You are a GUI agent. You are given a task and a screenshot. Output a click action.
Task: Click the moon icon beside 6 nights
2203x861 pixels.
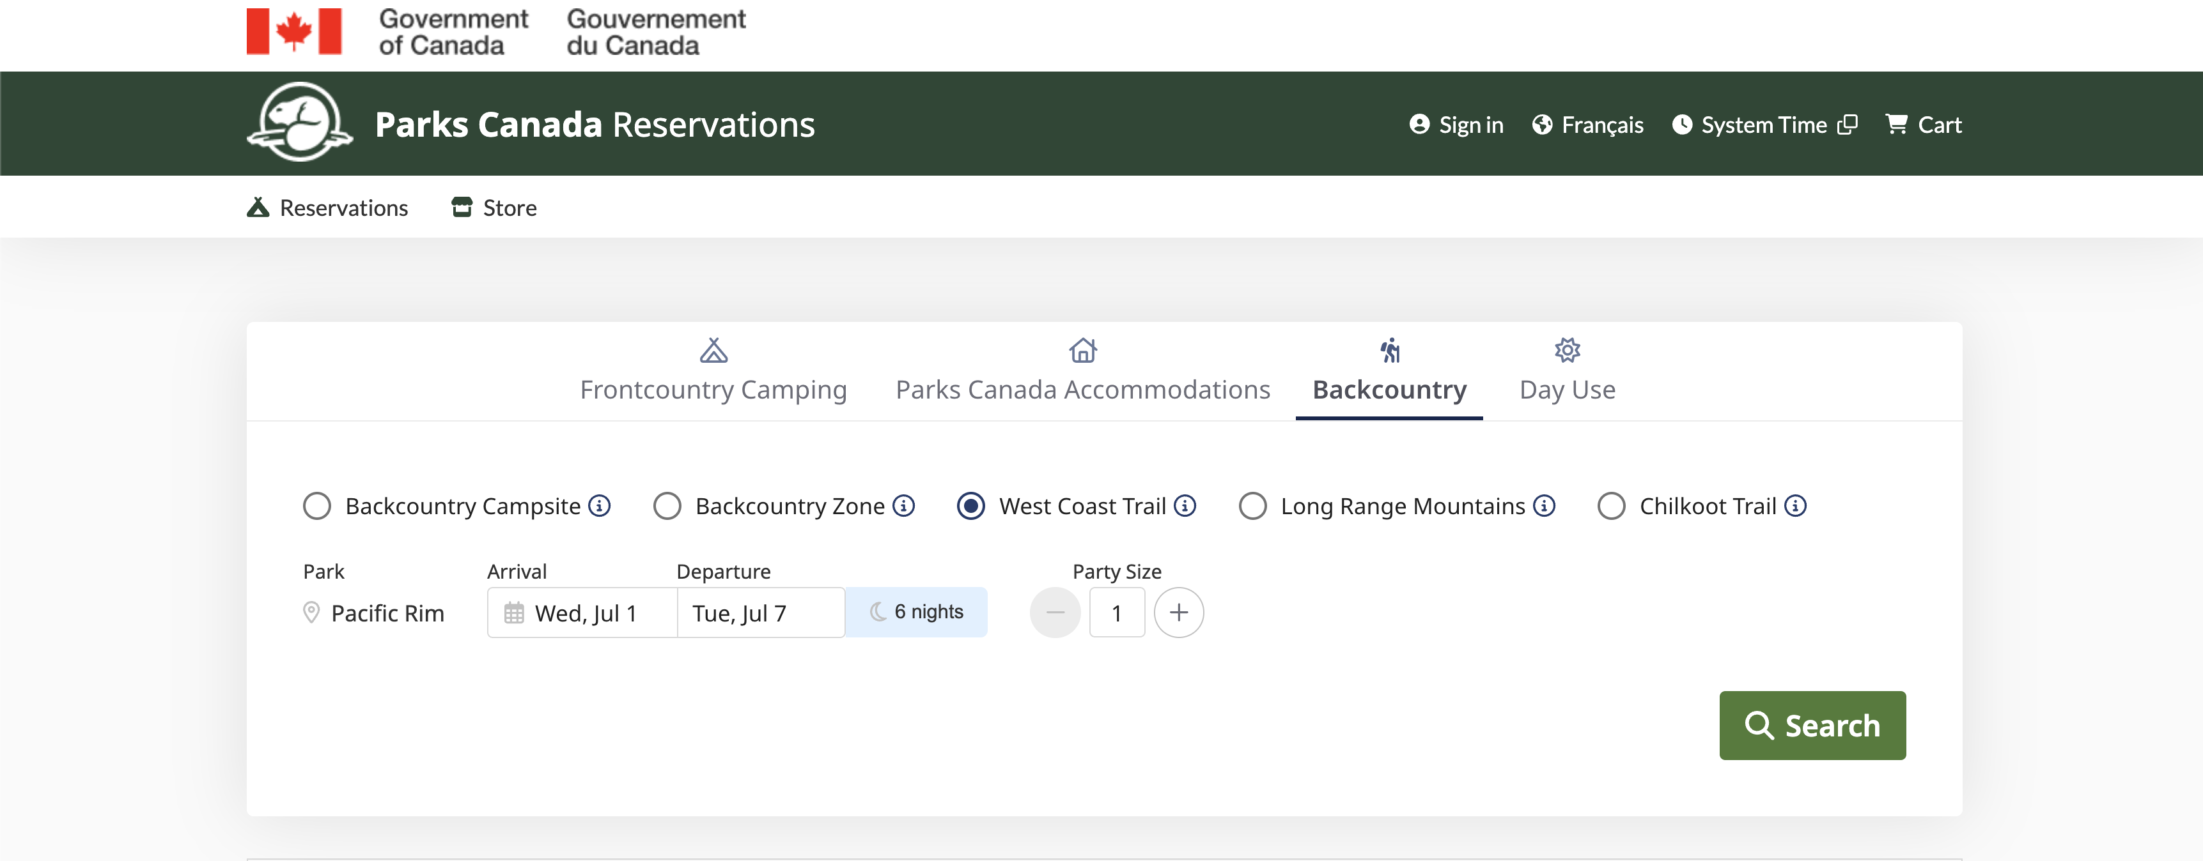878,612
